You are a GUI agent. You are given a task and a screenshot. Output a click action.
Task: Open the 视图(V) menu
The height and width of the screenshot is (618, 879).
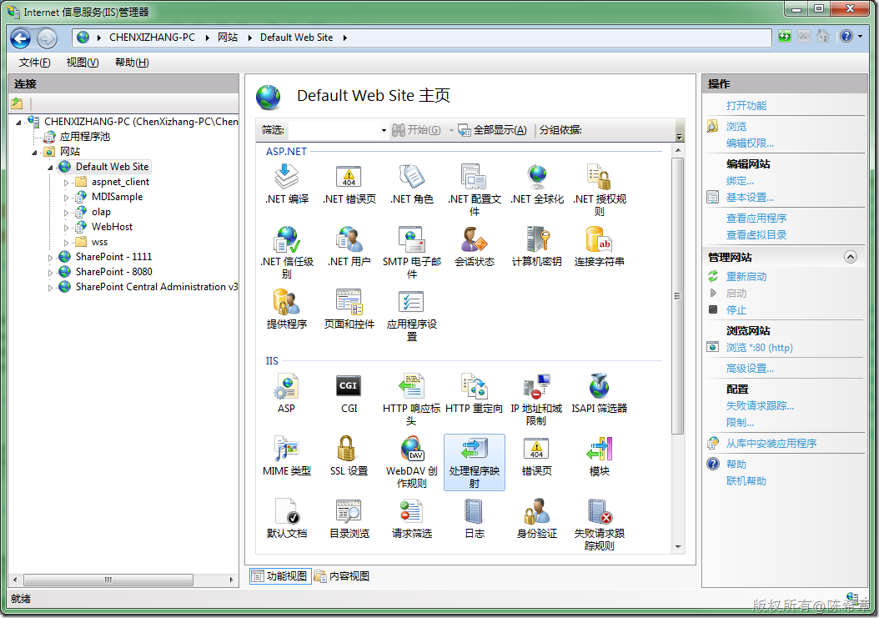point(83,63)
